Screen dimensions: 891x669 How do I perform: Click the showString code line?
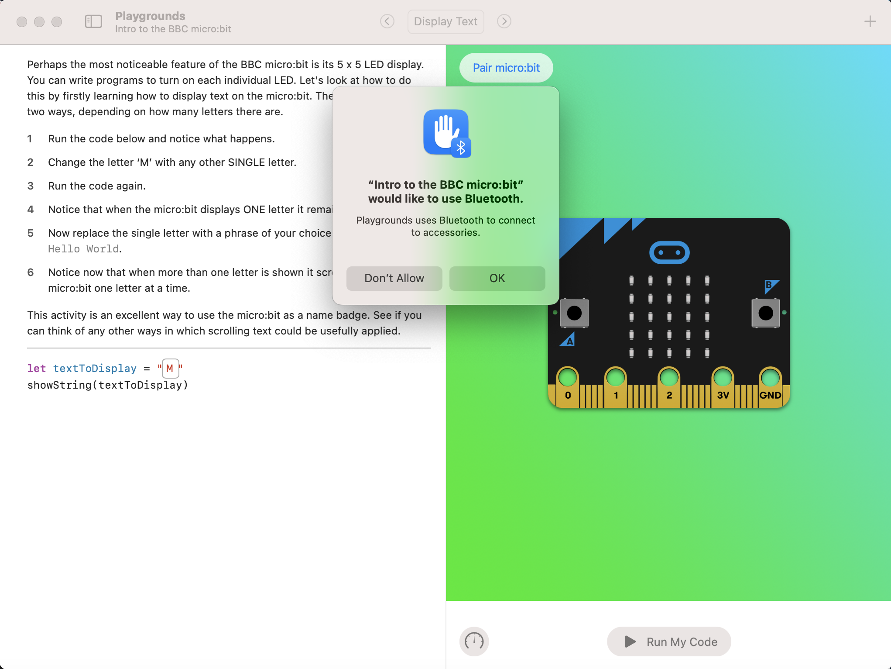(108, 385)
